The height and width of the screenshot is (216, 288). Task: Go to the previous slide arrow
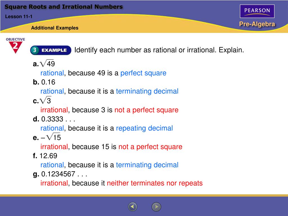click(x=132, y=207)
